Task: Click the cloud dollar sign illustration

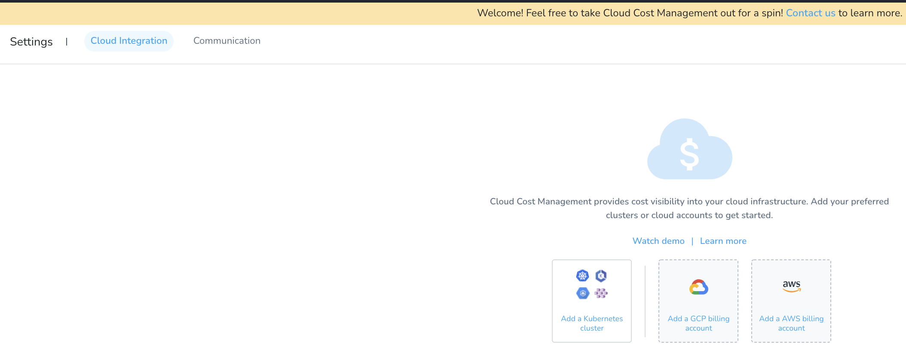Action: pyautogui.click(x=689, y=149)
